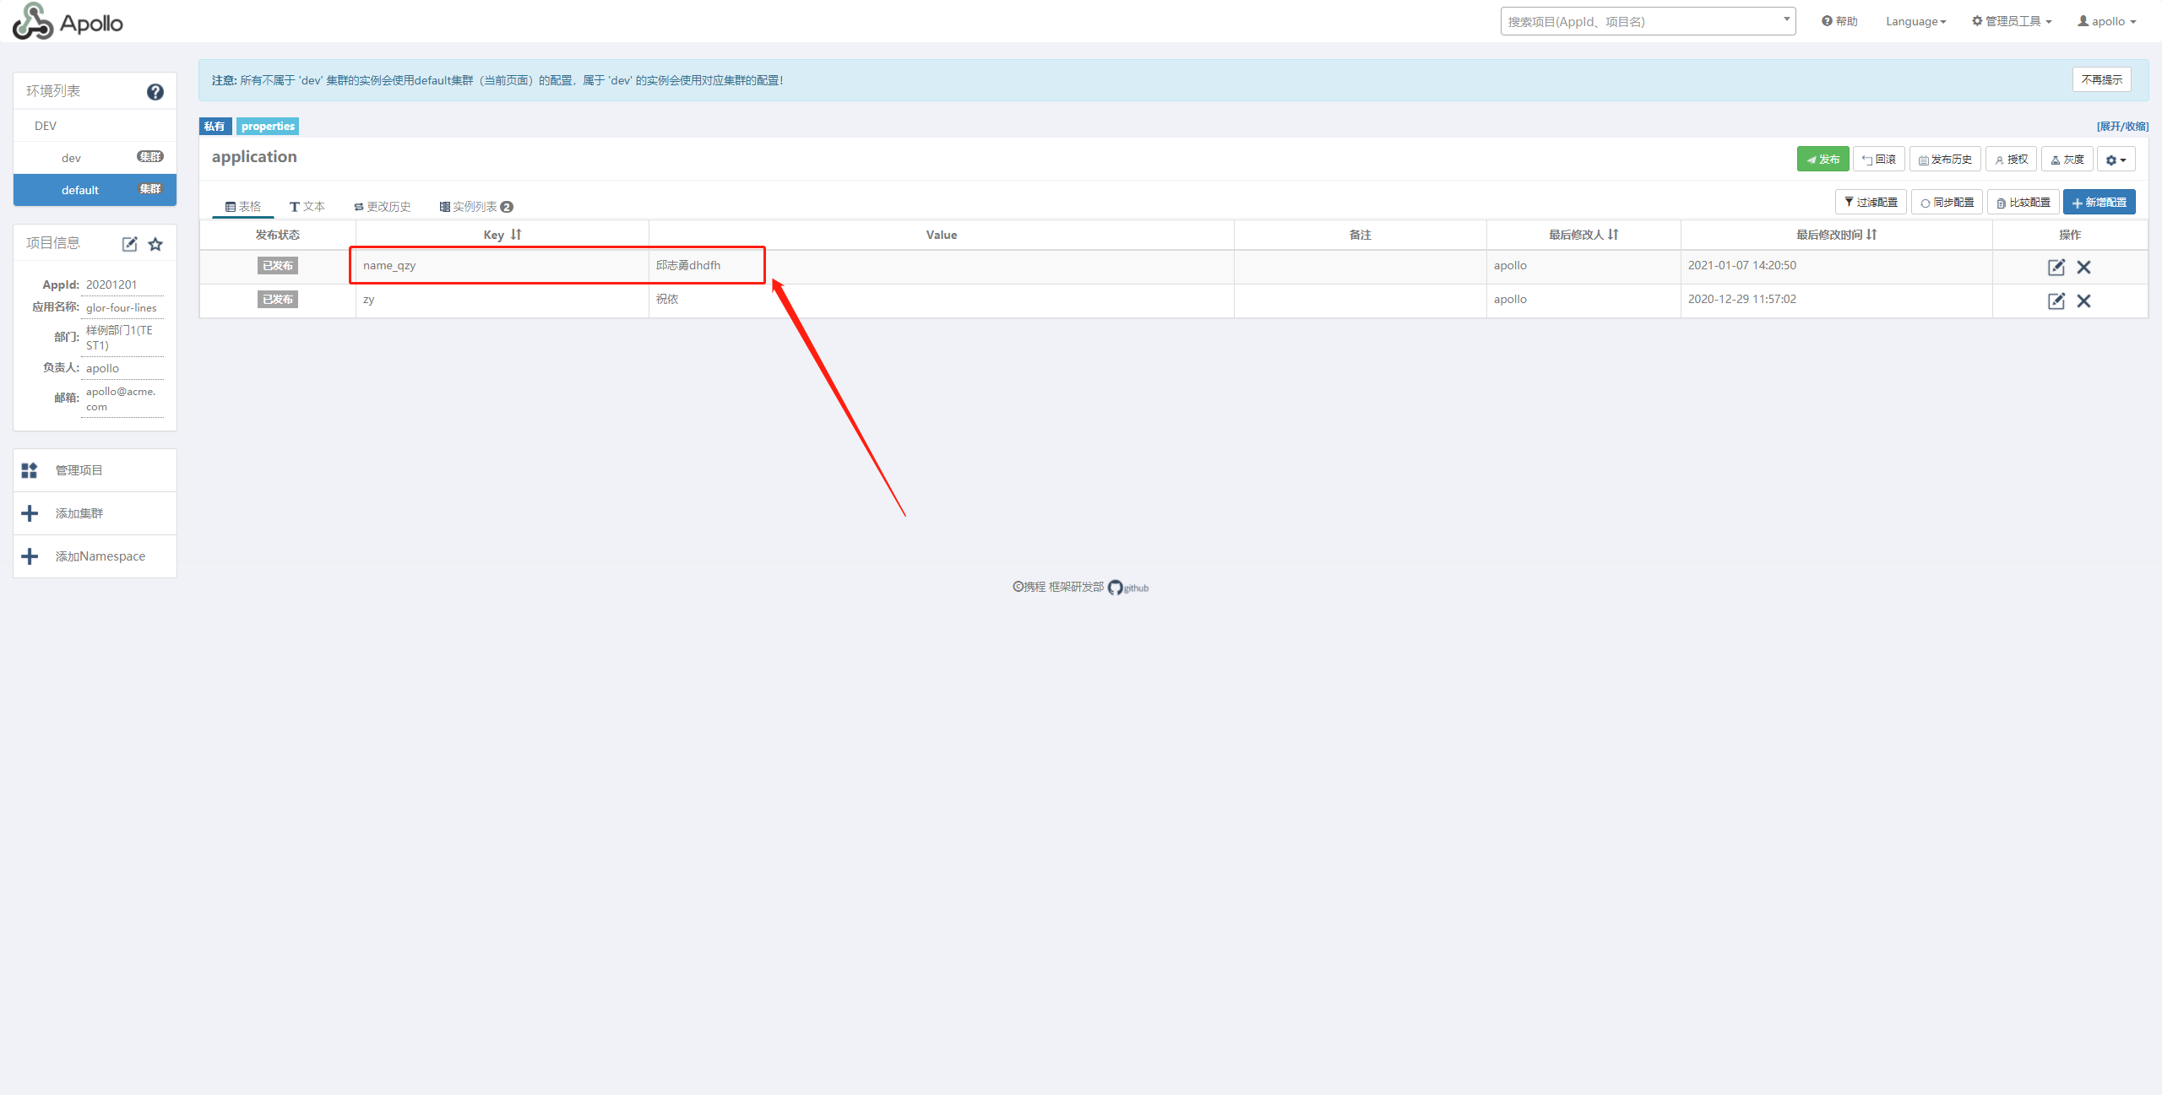The width and height of the screenshot is (2162, 1095).
Task: Open the namespace gear settings dropdown
Action: 2115,160
